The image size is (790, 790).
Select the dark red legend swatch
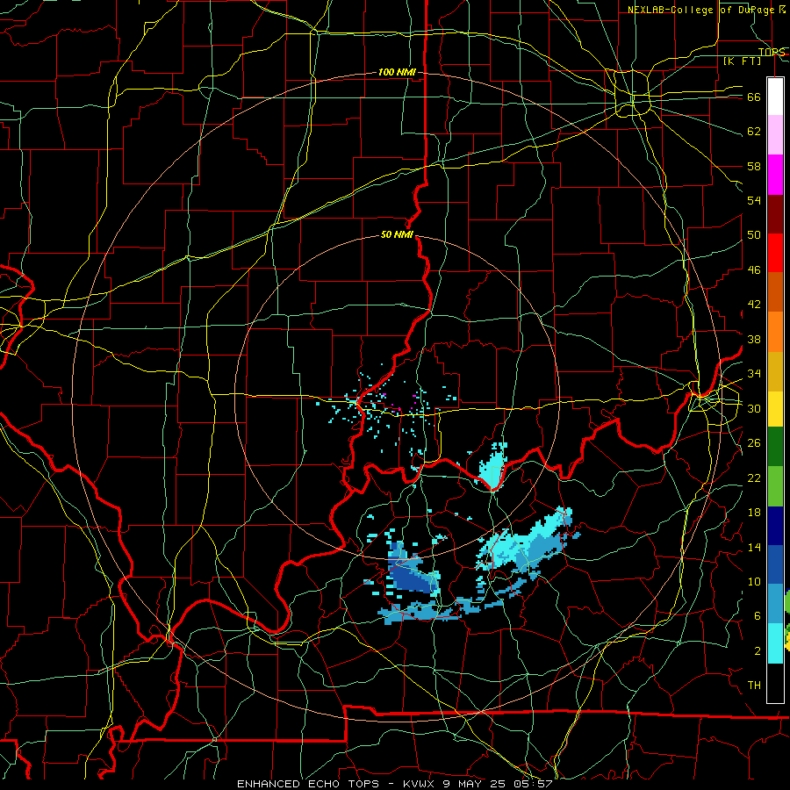tap(775, 213)
